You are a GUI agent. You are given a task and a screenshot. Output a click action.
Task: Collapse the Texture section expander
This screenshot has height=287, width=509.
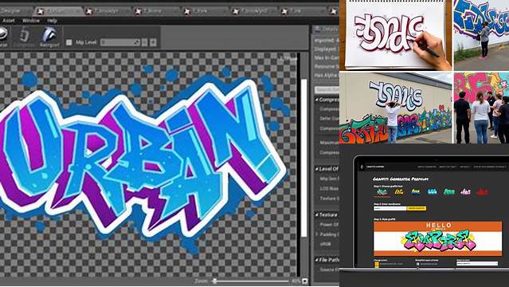pos(316,214)
